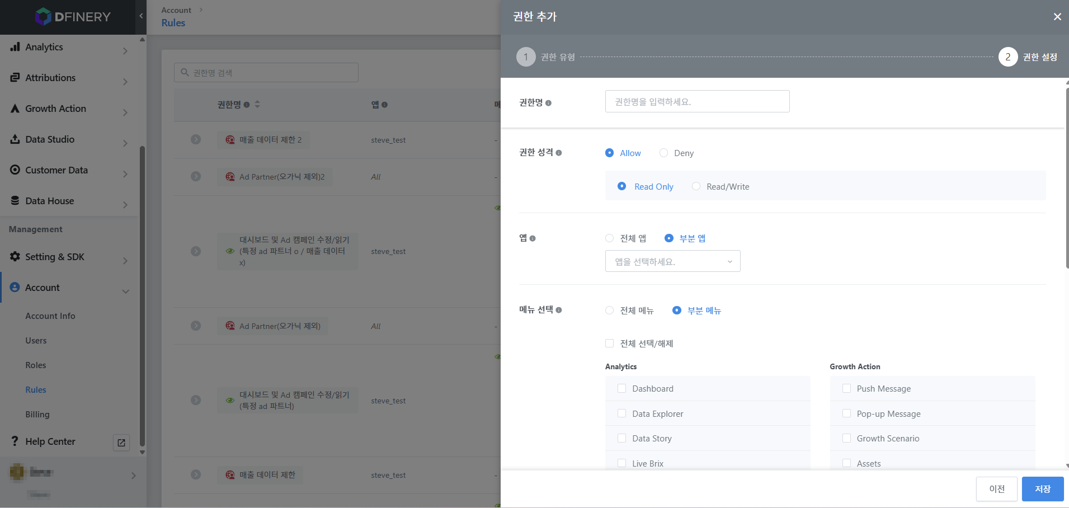Open Rules submenu item

click(x=36, y=390)
